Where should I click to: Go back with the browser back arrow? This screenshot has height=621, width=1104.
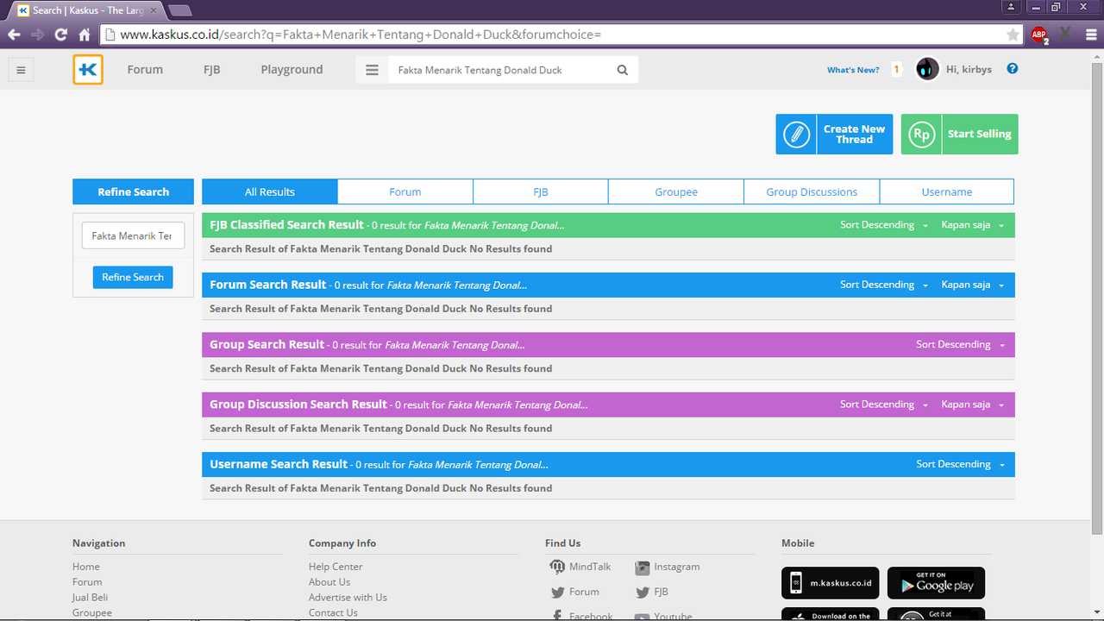point(14,34)
